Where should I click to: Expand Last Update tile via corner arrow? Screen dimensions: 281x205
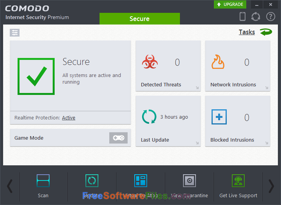[x=197, y=143]
